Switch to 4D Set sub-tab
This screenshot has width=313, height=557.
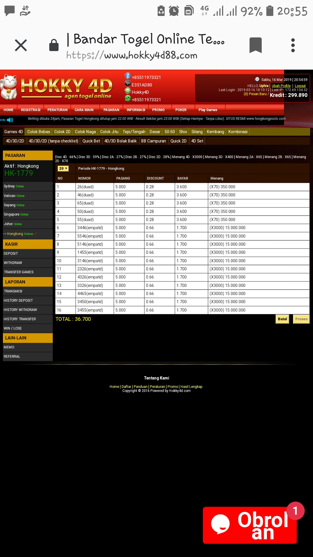[197, 141]
